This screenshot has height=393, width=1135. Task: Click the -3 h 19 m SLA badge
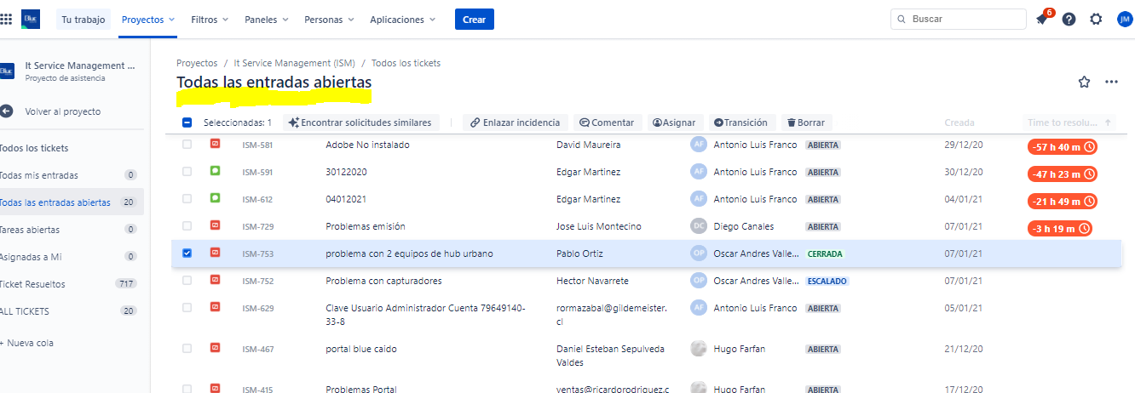pos(1060,229)
